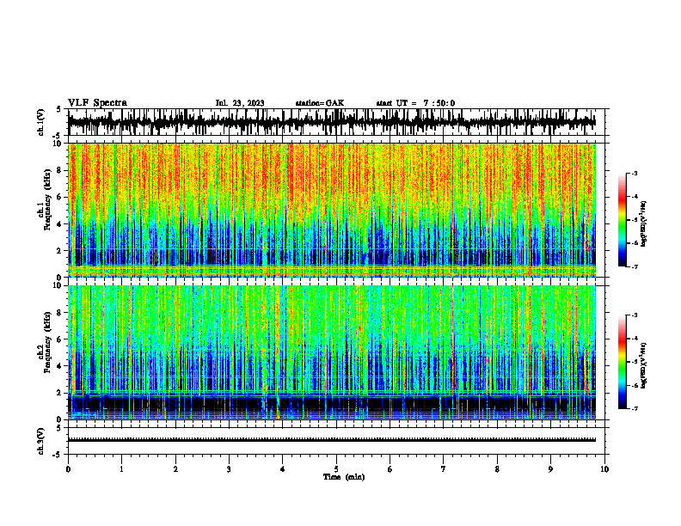The width and height of the screenshot is (681, 526).
Task: Click the -3 value on ch.2 colorbar
Action: (634, 315)
